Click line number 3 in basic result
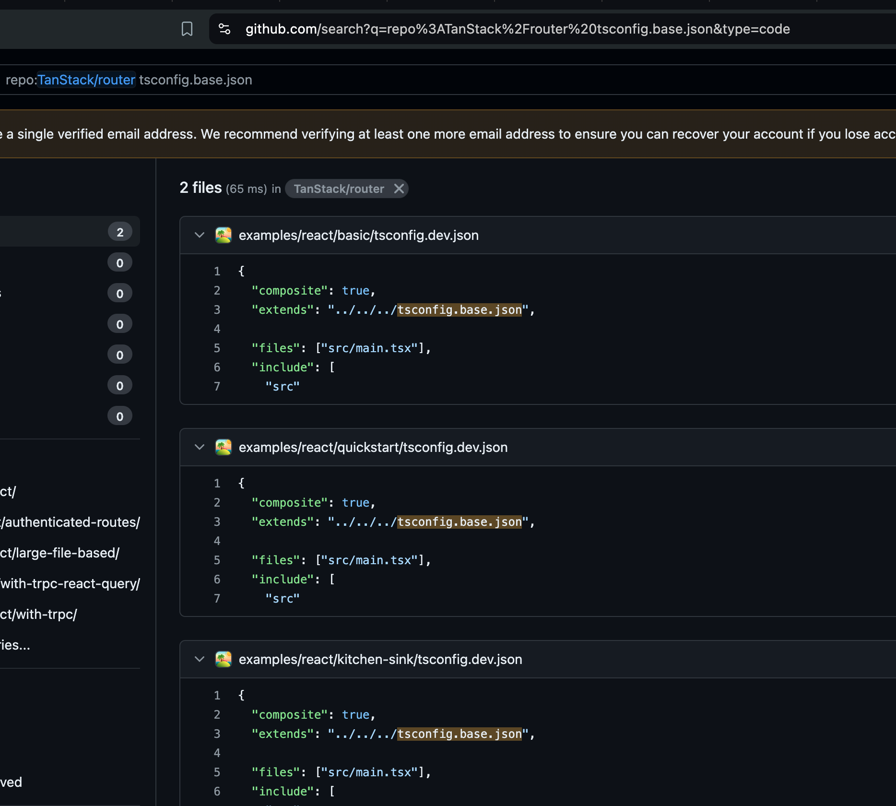896x806 pixels. 217,310
